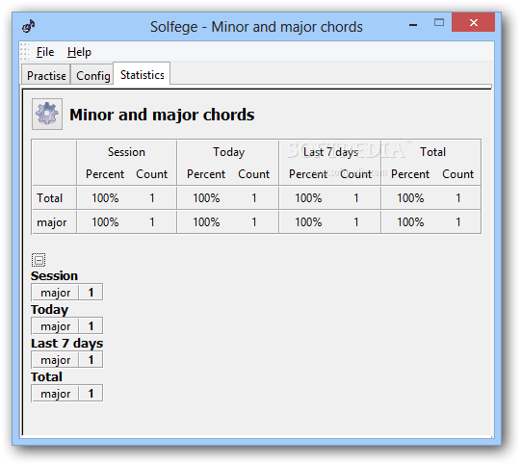
Task: Click the Session column header in the table
Action: tap(126, 152)
